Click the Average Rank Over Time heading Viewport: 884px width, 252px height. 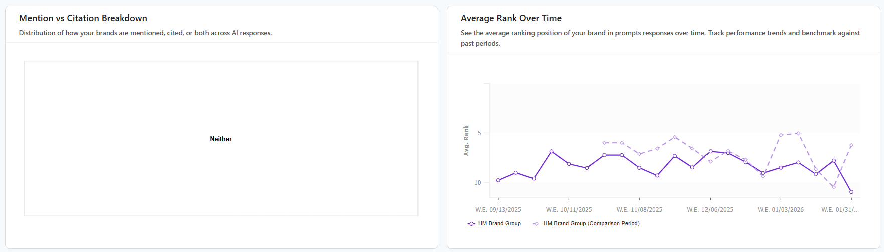[511, 18]
